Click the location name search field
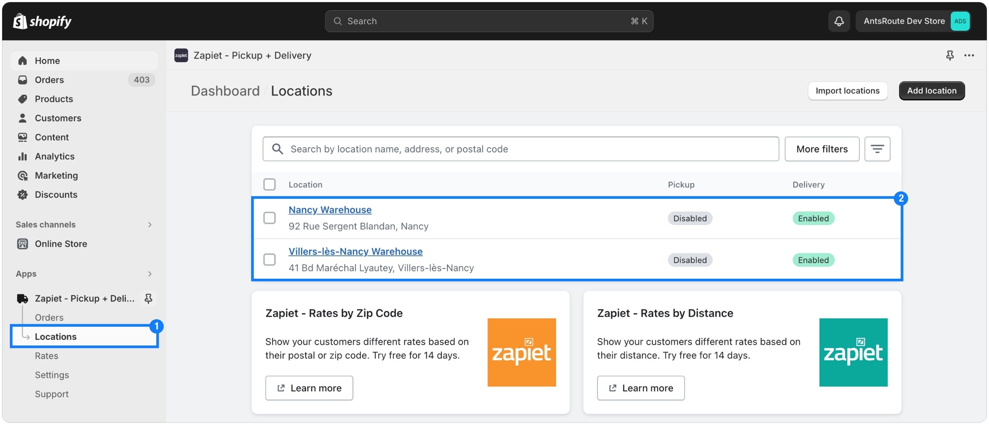This screenshot has height=425, width=989. tap(521, 149)
